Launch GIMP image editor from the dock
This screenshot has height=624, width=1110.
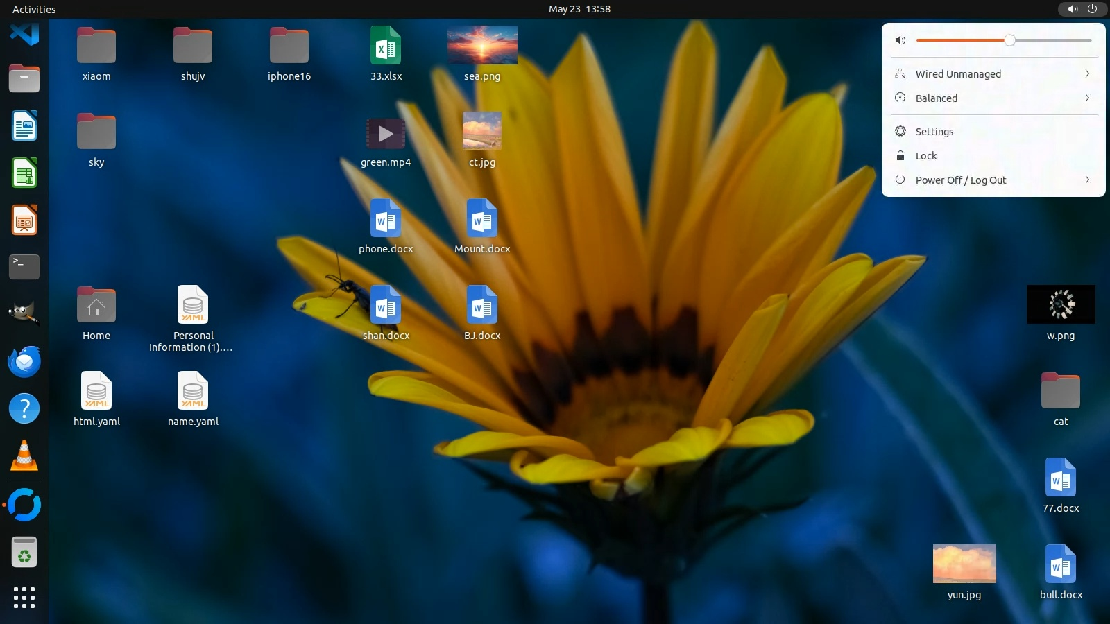[24, 313]
